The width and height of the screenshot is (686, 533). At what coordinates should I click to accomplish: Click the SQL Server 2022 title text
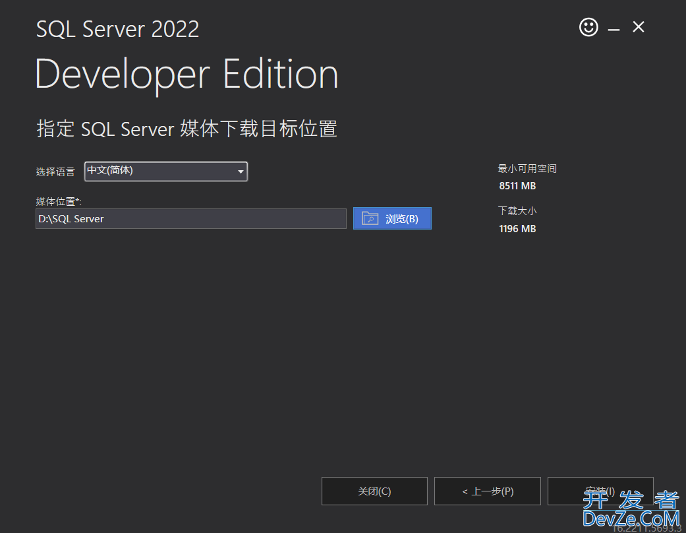click(x=117, y=29)
